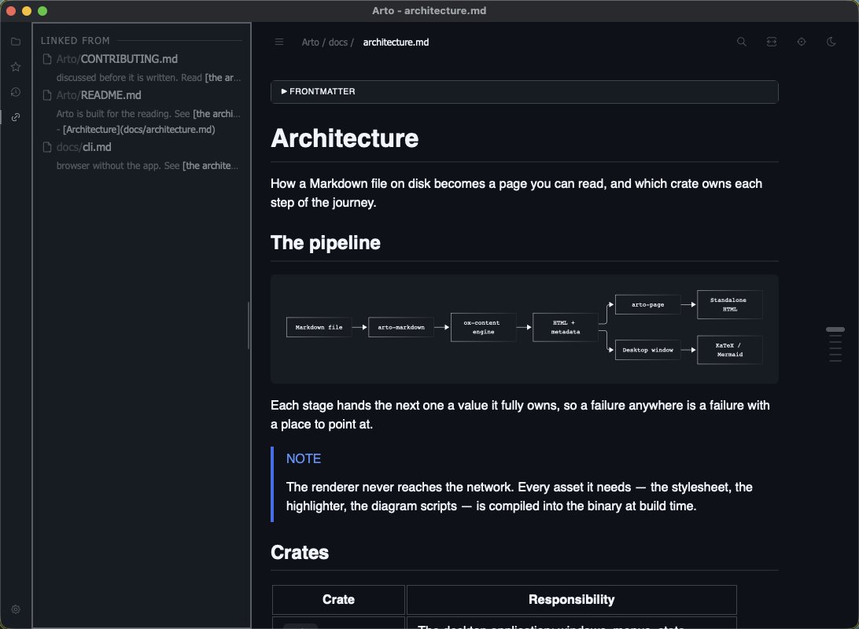Click the file icon beside README.md
This screenshot has height=629, width=859.
tap(47, 95)
